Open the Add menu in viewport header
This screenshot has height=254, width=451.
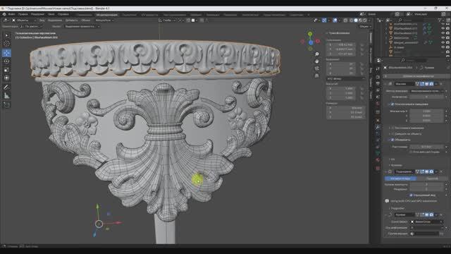point(71,20)
